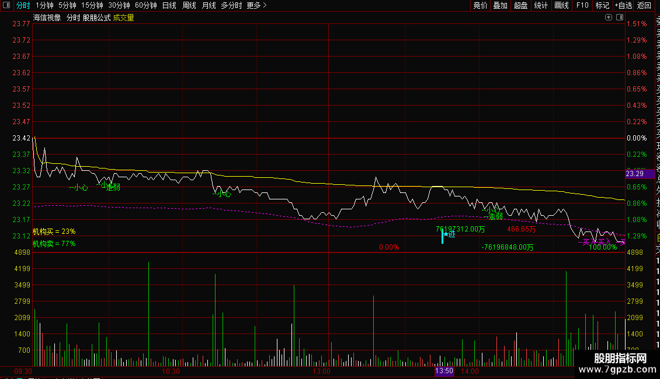Expand the 更多 period options
This screenshot has width=660, height=379.
pyautogui.click(x=257, y=5)
